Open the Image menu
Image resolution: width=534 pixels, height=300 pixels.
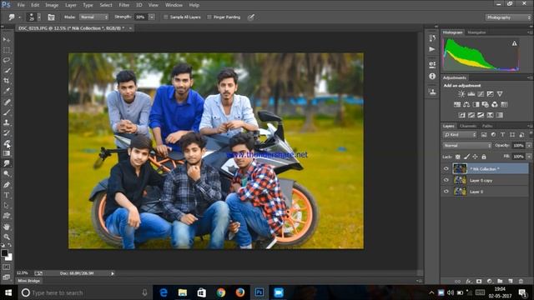click(52, 5)
